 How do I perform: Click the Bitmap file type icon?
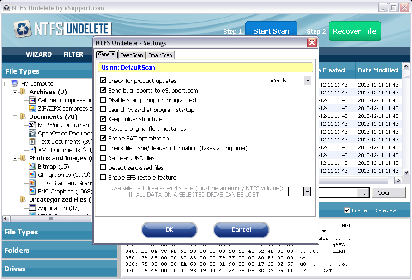click(32, 166)
